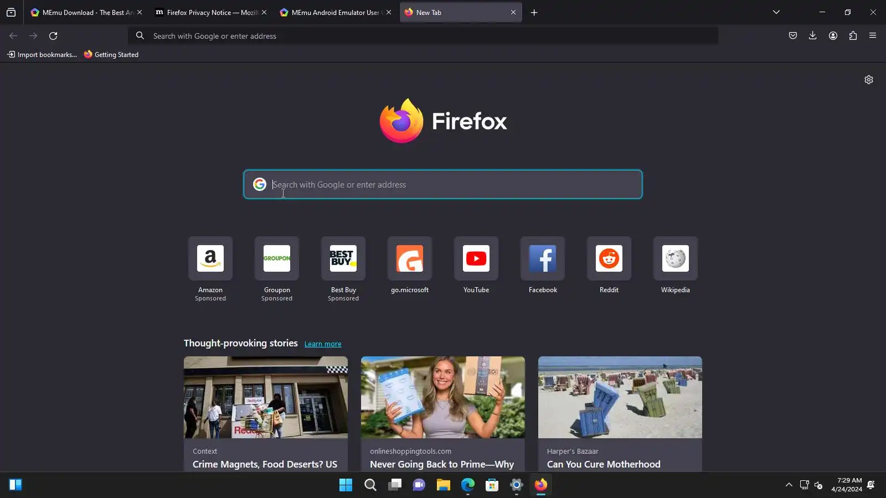The width and height of the screenshot is (886, 498).
Task: Close the Firefox Privacy Notice tab
Action: [264, 12]
